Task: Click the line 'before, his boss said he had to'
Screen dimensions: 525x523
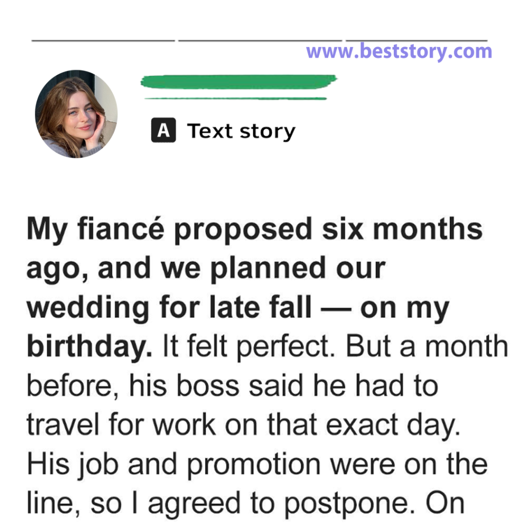Action: (232, 386)
